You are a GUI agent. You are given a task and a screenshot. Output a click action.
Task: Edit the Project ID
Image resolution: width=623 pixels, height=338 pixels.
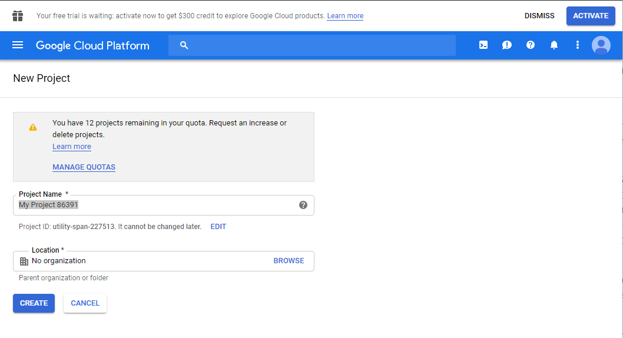click(x=218, y=227)
